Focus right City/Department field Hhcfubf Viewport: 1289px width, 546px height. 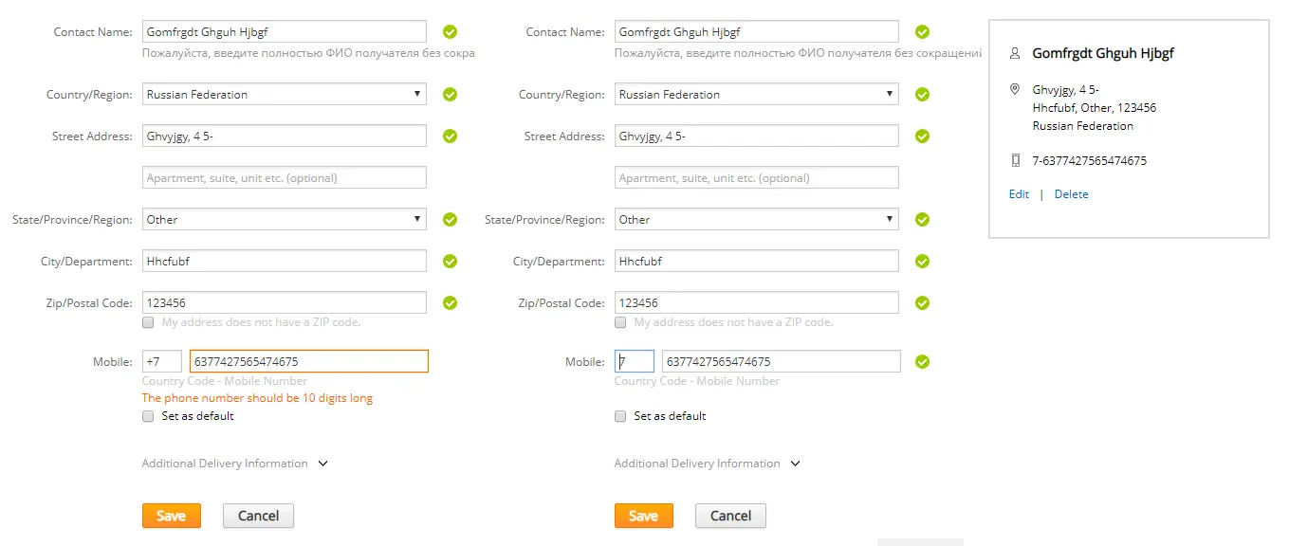pyautogui.click(x=757, y=261)
